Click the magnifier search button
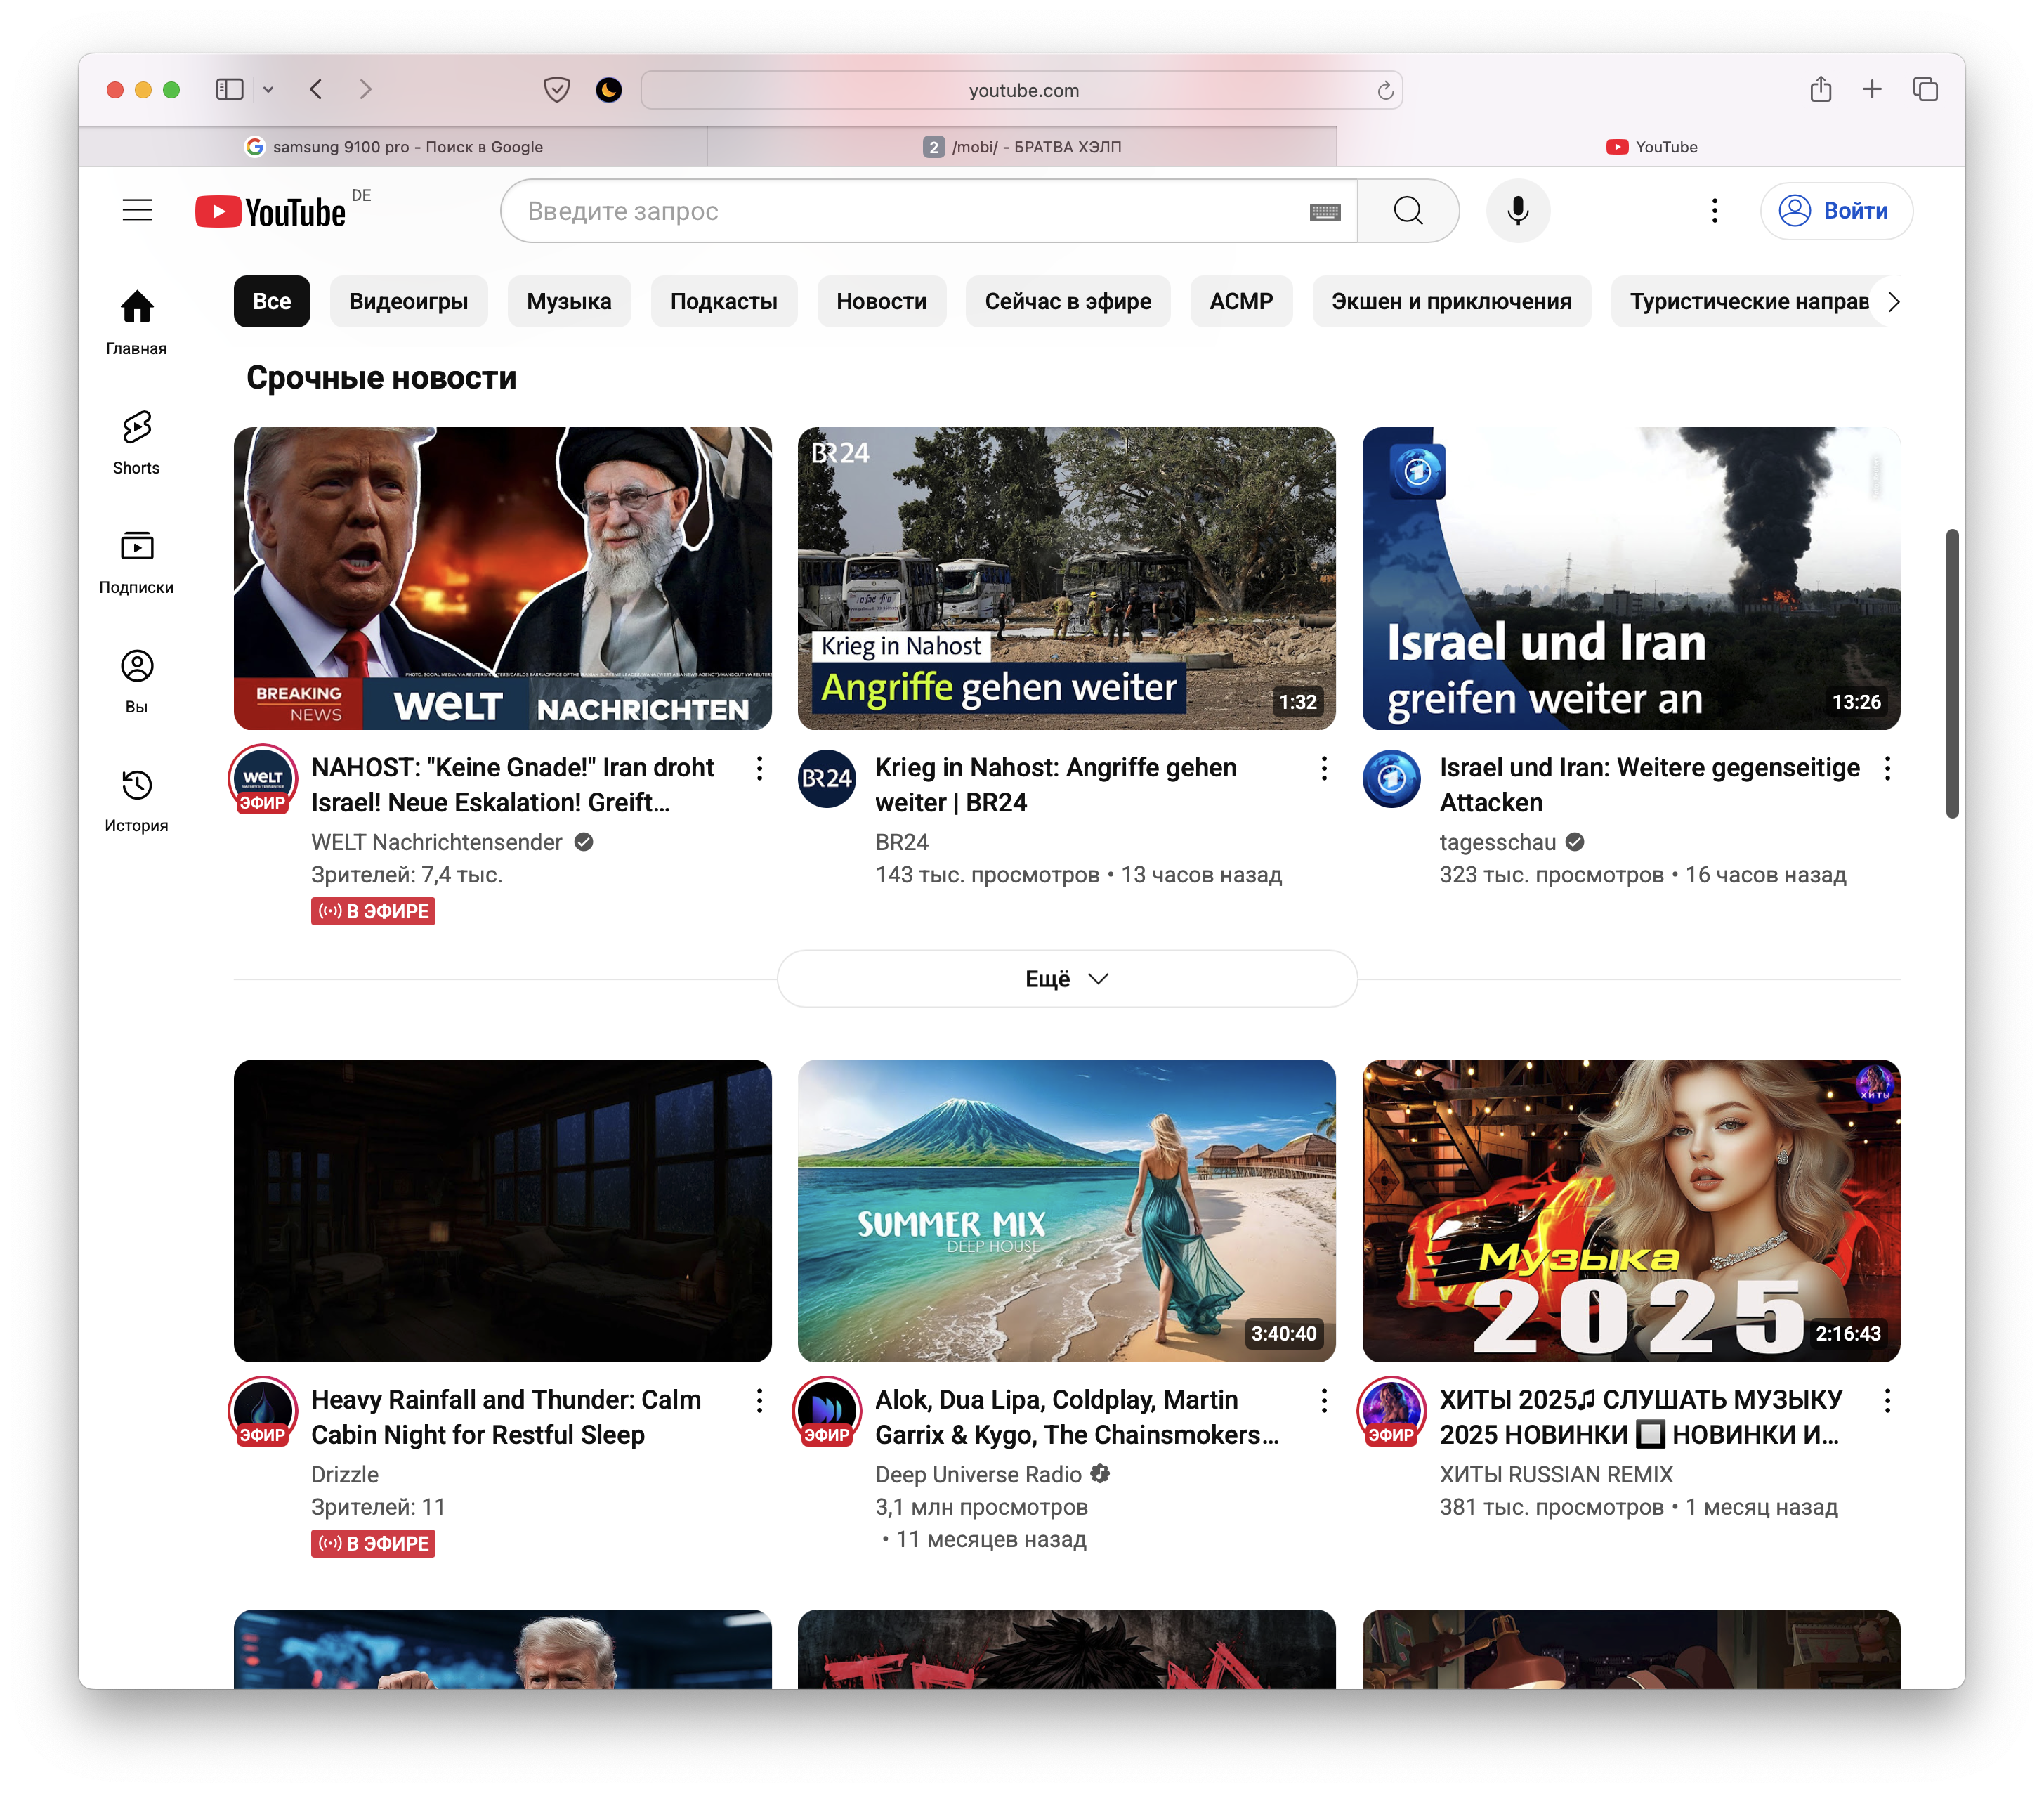This screenshot has height=1793, width=2044. click(x=1407, y=211)
